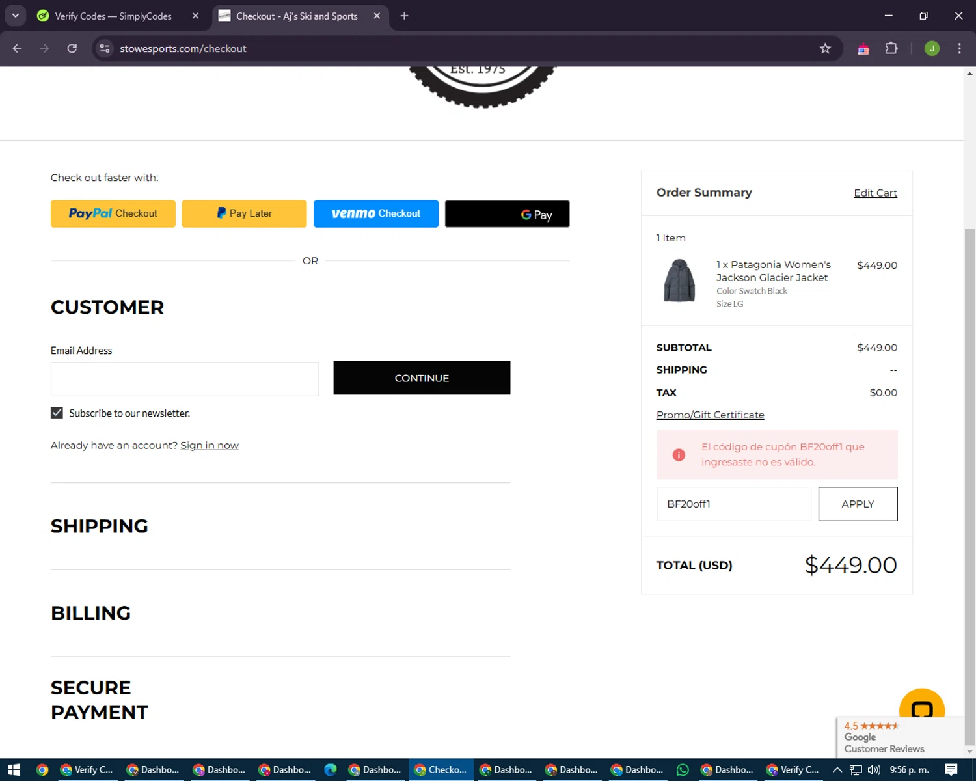Click the invalid coupon error icon
The image size is (976, 781).
(679, 454)
